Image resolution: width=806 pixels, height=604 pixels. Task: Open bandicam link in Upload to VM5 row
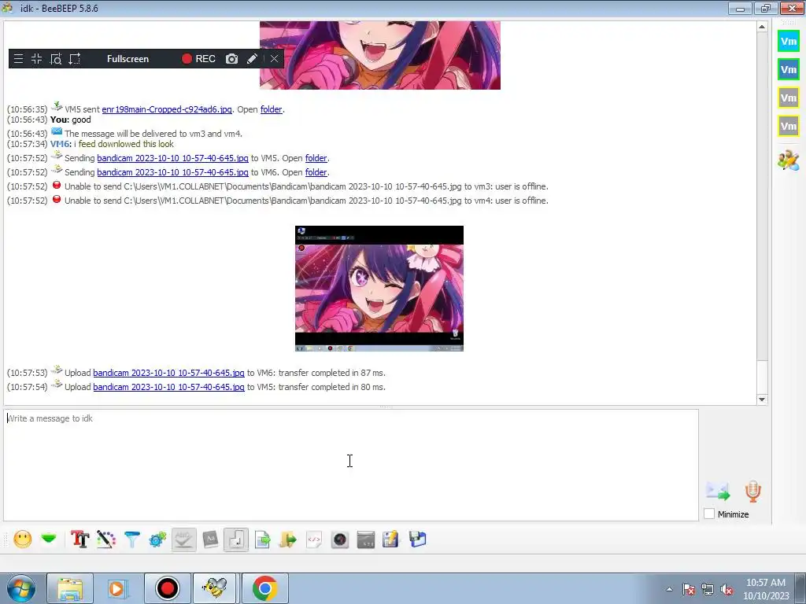click(x=168, y=387)
